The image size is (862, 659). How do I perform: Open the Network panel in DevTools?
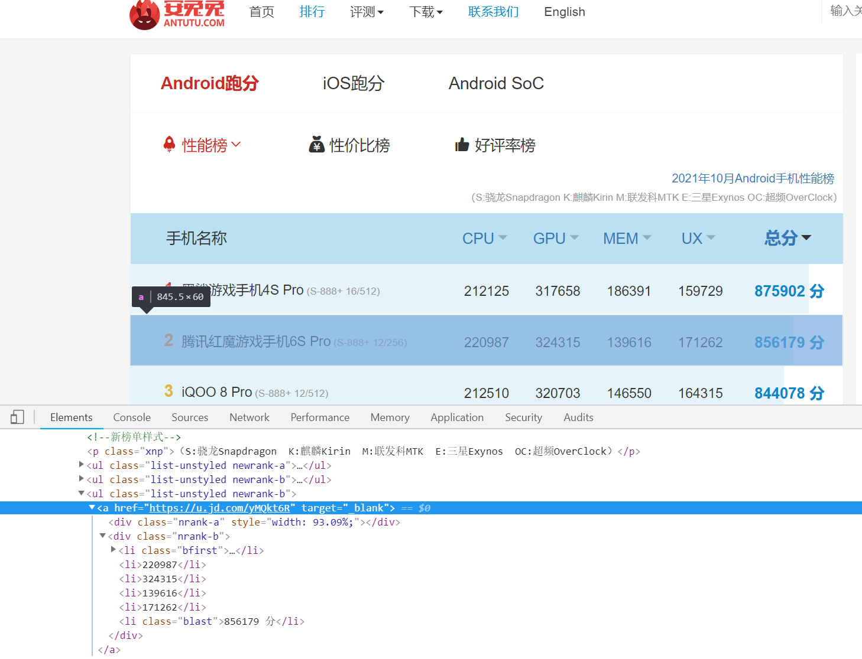click(x=249, y=417)
